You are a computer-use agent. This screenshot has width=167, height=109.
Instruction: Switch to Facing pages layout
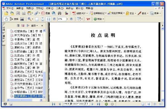161,104
